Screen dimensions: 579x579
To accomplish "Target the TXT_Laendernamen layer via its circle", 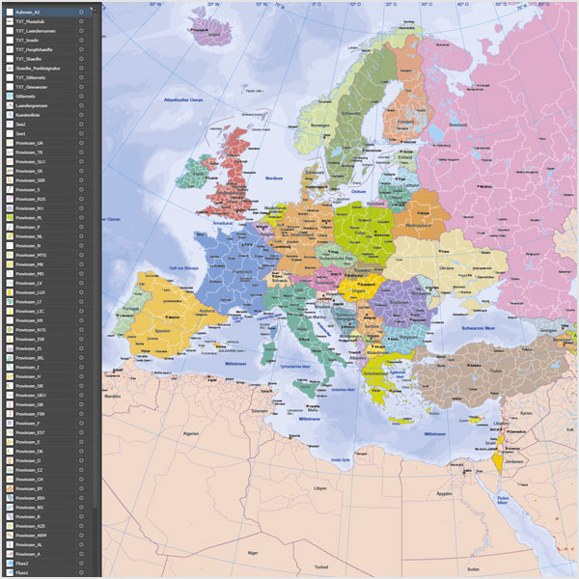I will click(81, 31).
